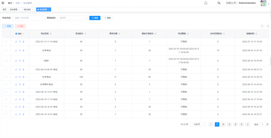Click the user avatar picture

[263, 3]
